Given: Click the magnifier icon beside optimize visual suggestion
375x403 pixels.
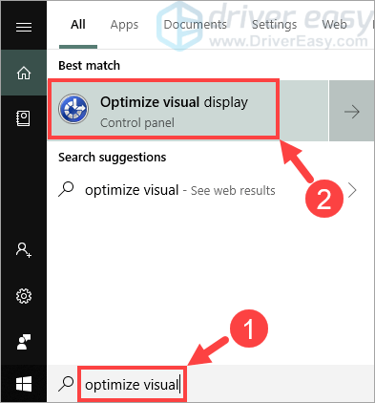Looking at the screenshot, I should tap(66, 189).
